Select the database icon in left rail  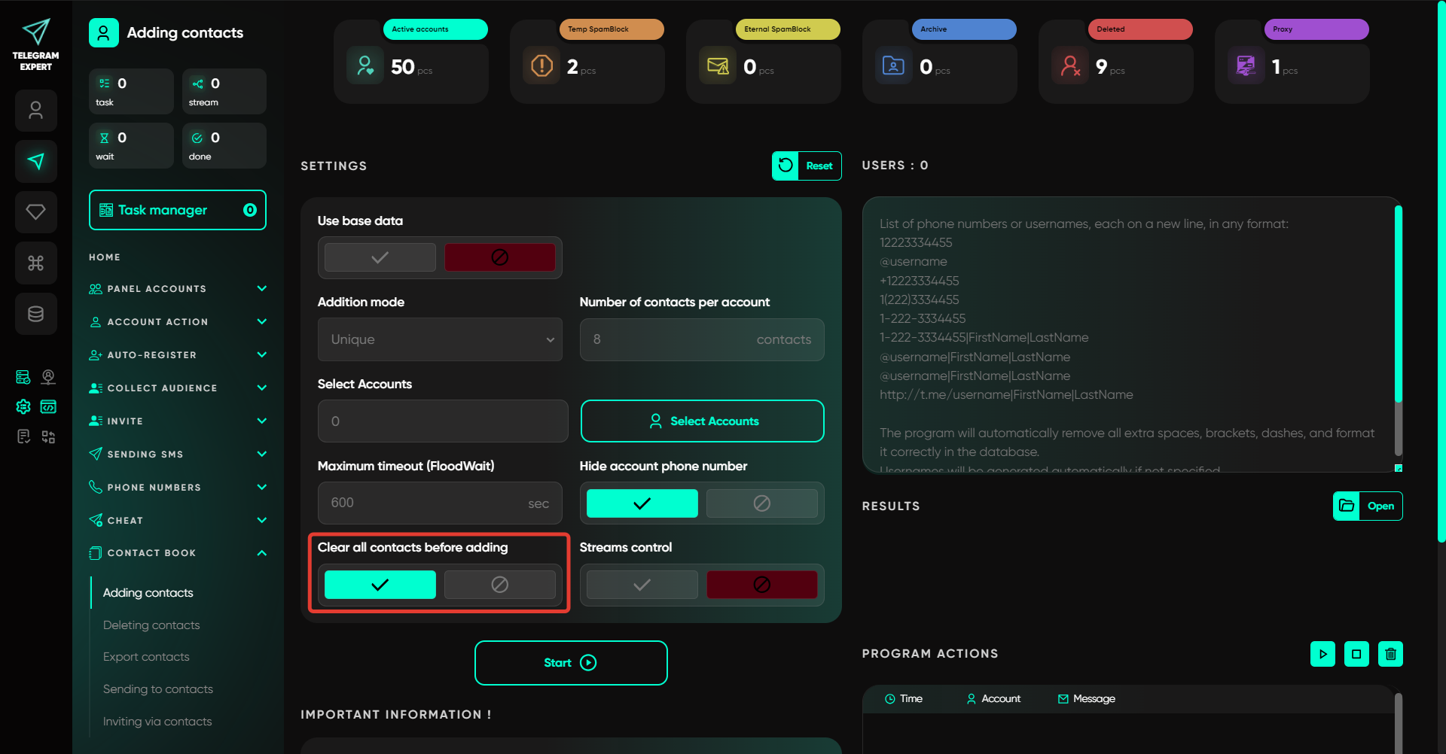35,314
